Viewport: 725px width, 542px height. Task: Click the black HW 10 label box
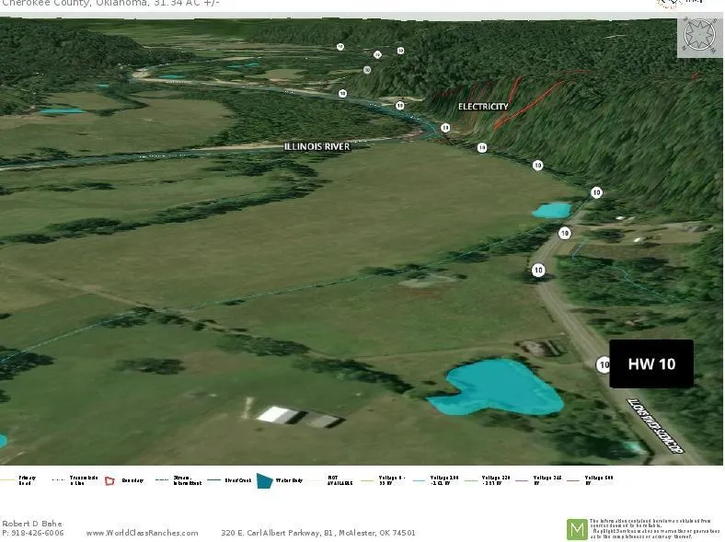[651, 363]
